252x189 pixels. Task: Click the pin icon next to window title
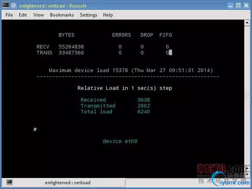tap(14, 5)
